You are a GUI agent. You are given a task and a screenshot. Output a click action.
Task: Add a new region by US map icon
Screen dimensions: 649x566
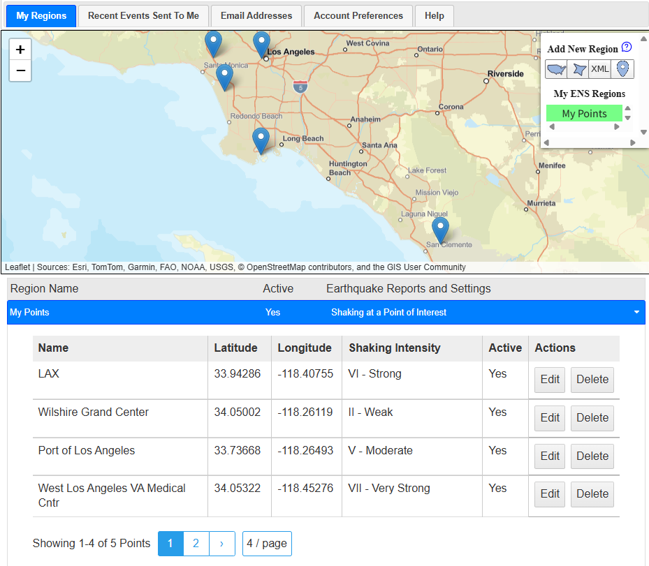556,69
